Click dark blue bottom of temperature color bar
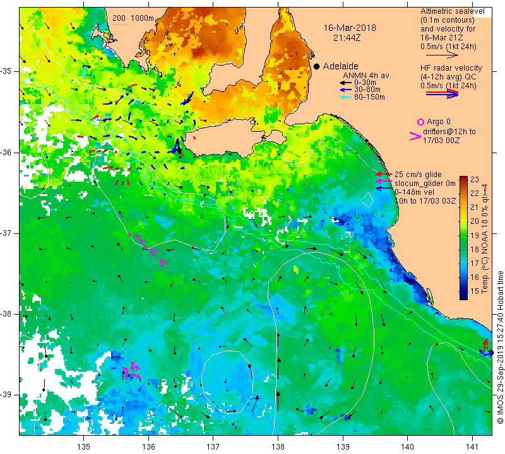505x454 pixels. point(463,296)
